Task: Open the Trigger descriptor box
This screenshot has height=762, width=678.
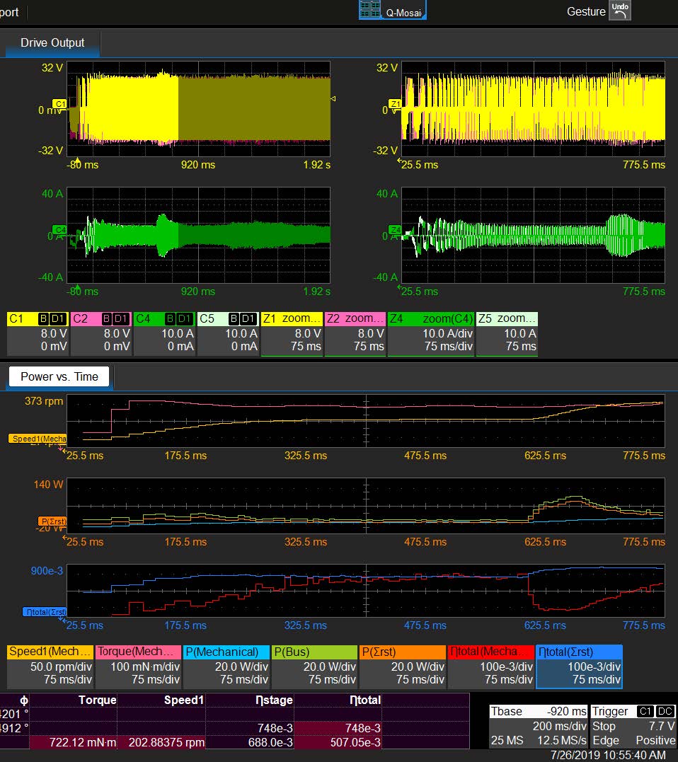Action: pyautogui.click(x=633, y=725)
